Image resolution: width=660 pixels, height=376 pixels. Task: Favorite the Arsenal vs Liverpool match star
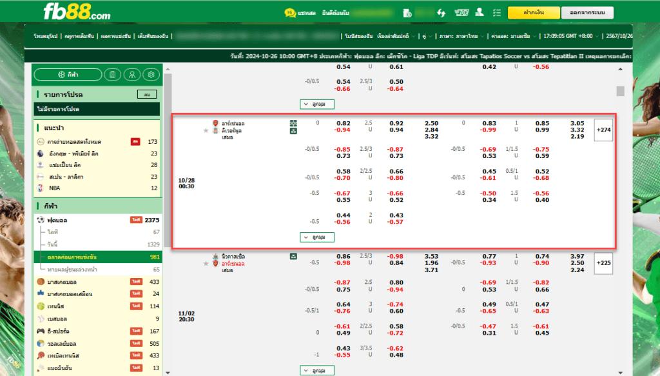pyautogui.click(x=206, y=130)
